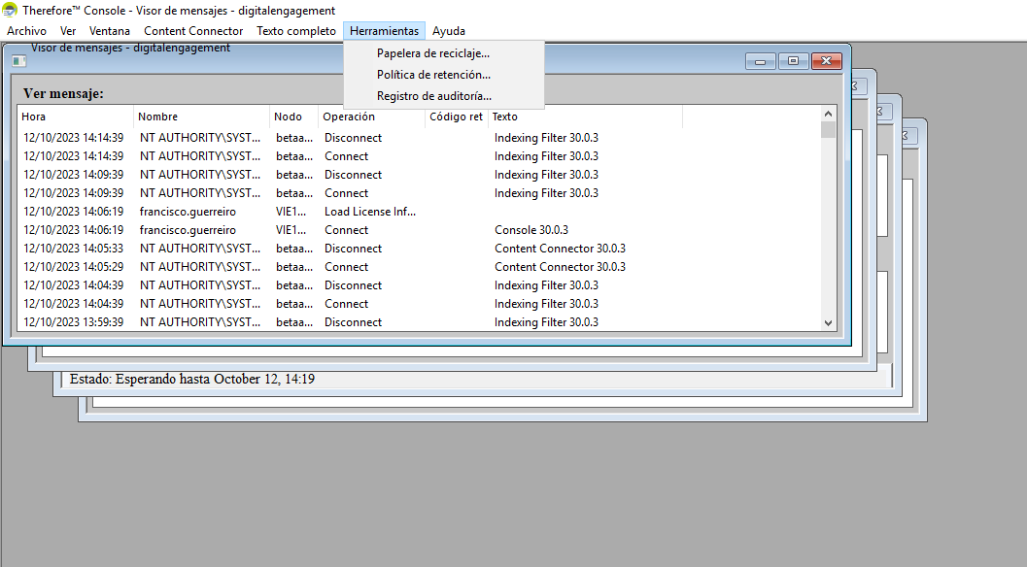Sort by the Hora column header
Screen dimensions: 1027x567
[x=75, y=117]
